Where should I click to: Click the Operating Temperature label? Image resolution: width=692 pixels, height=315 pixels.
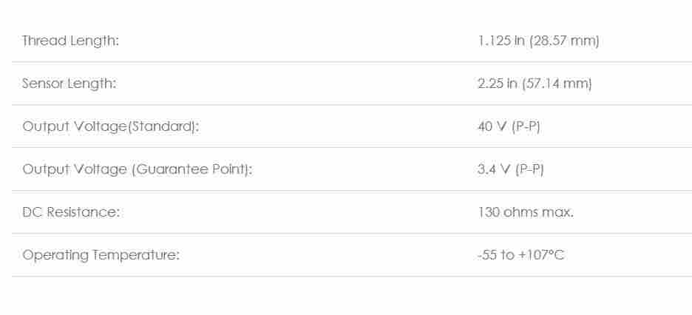(101, 255)
